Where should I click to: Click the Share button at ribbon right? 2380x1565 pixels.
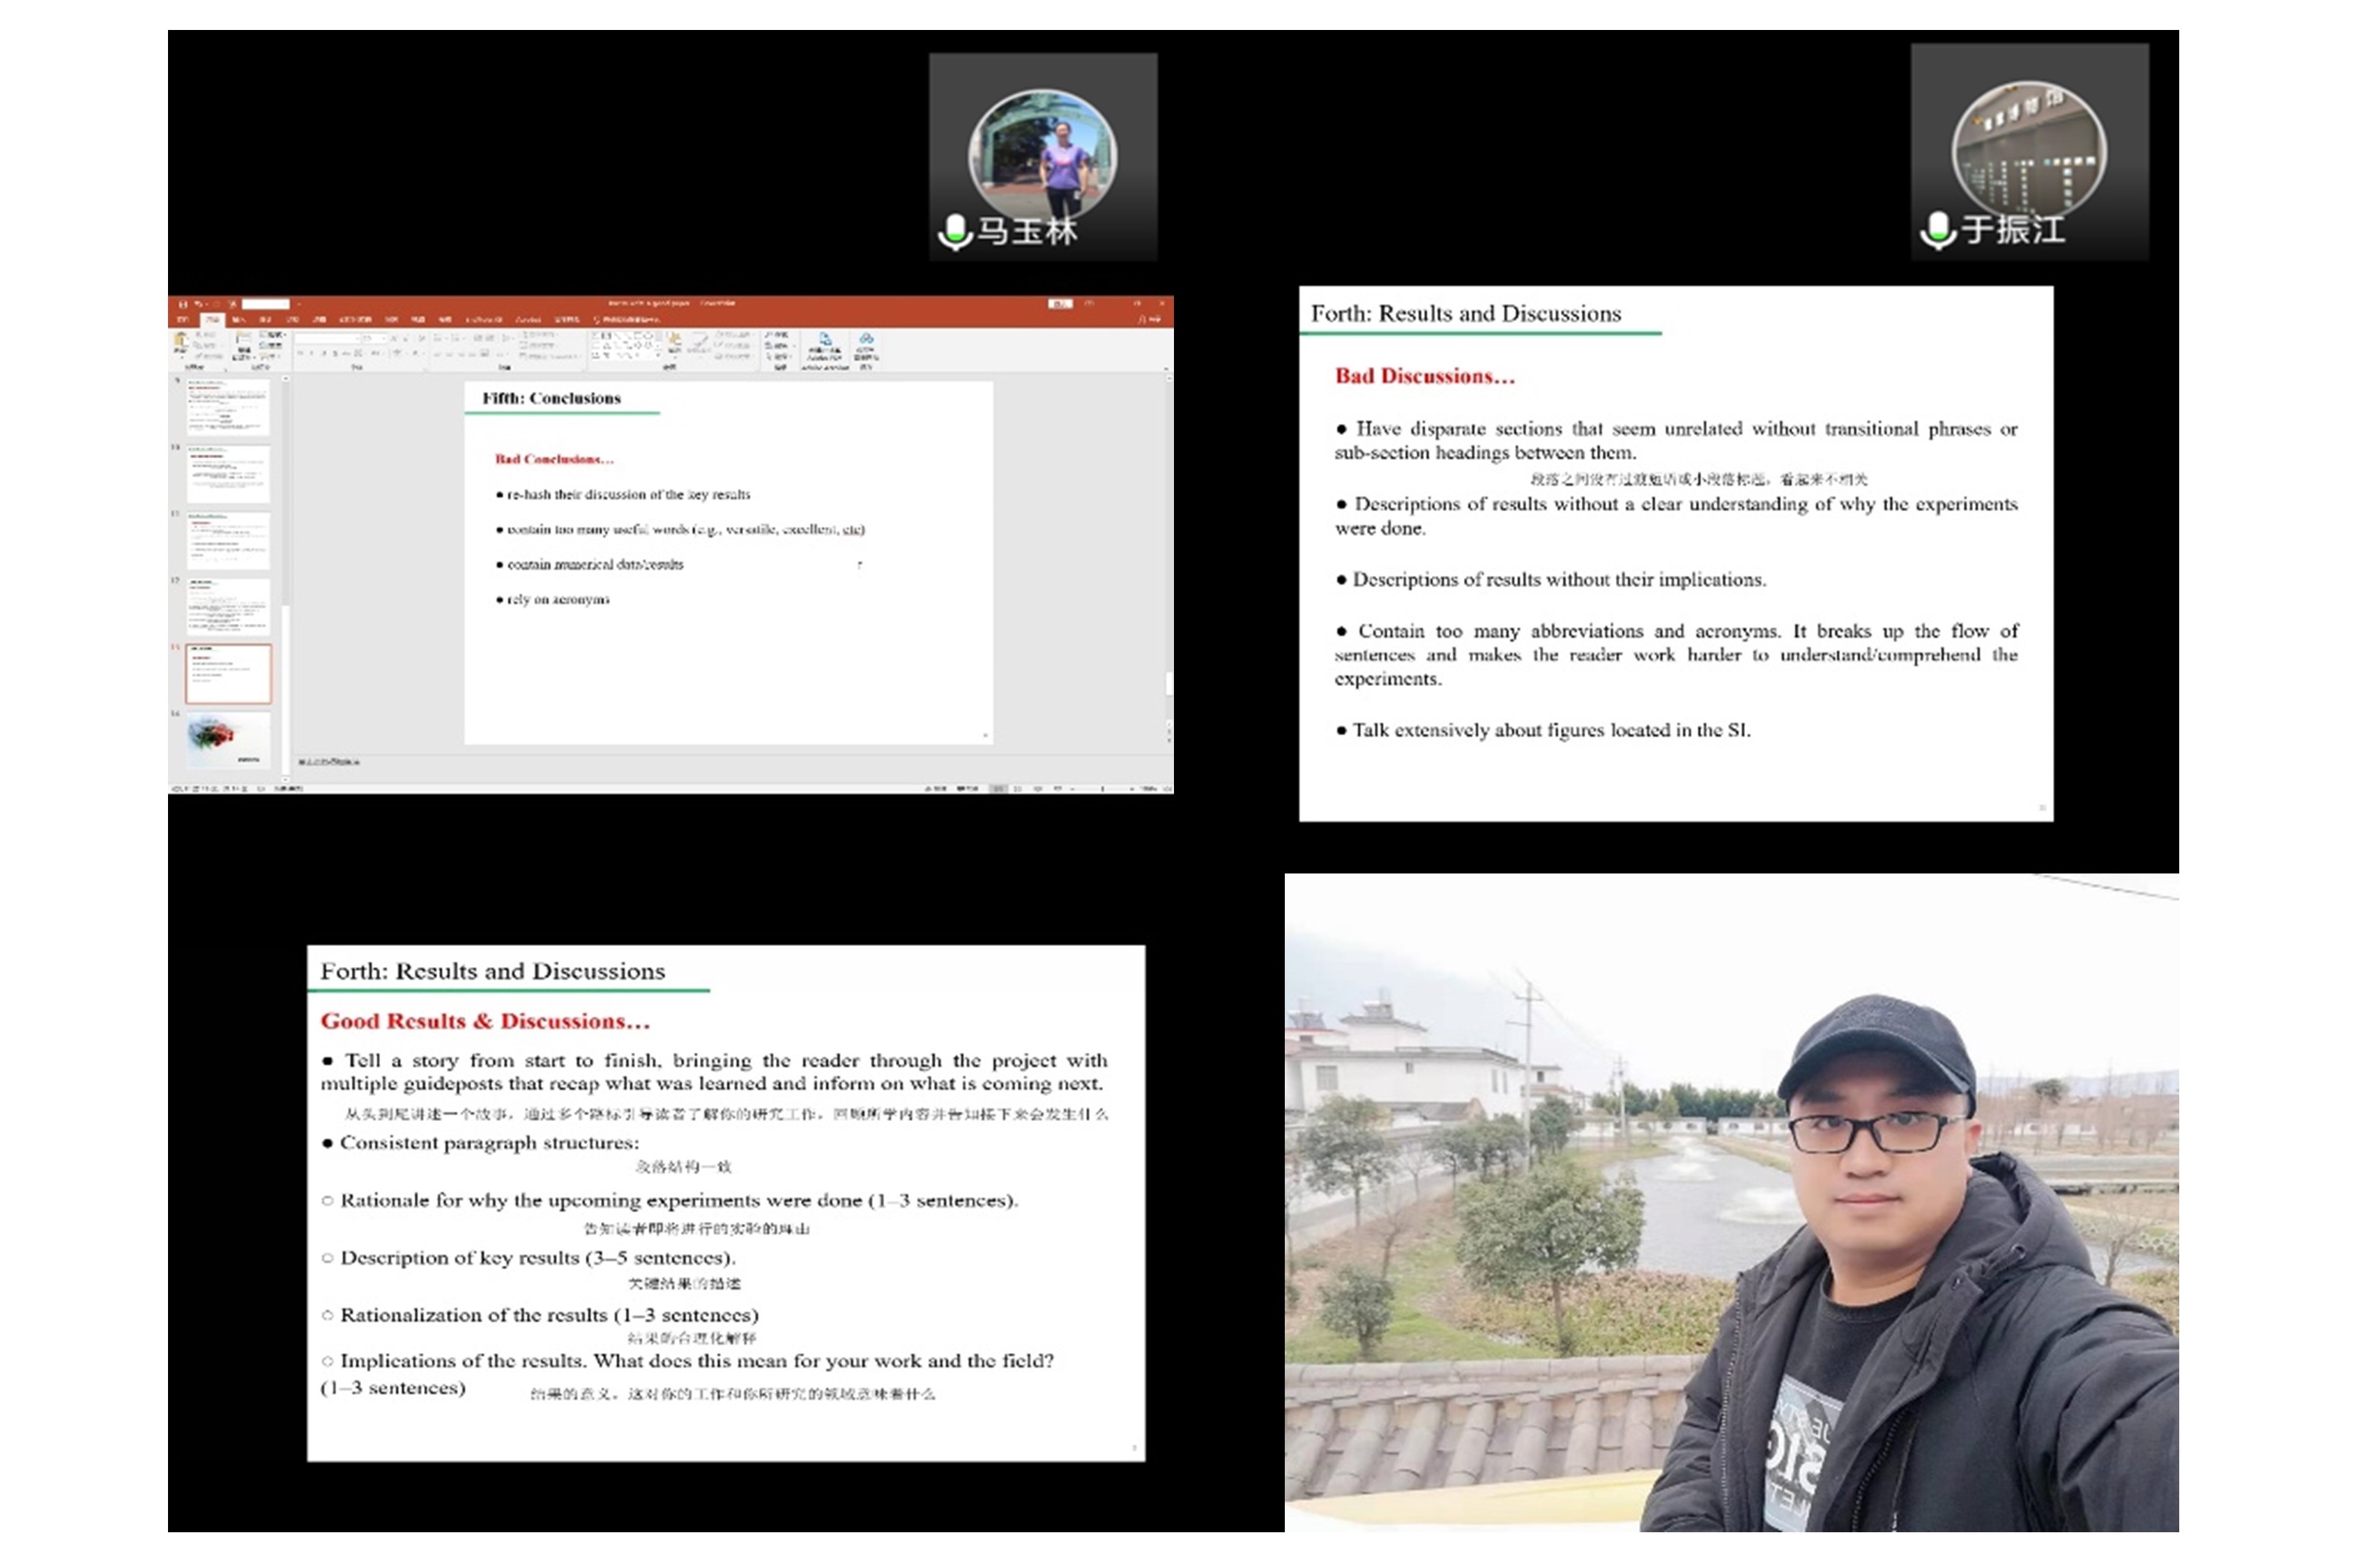point(1150,320)
